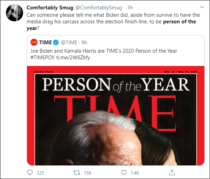
Task: Click the @TIME handle
Action: [x=70, y=43]
